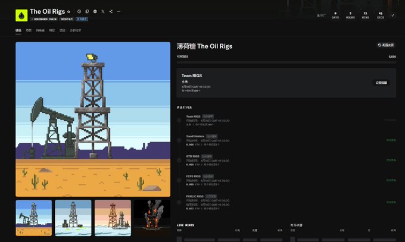
Task: Click the green eligibility link on PUBLIC RIGS row
Action: [391, 202]
